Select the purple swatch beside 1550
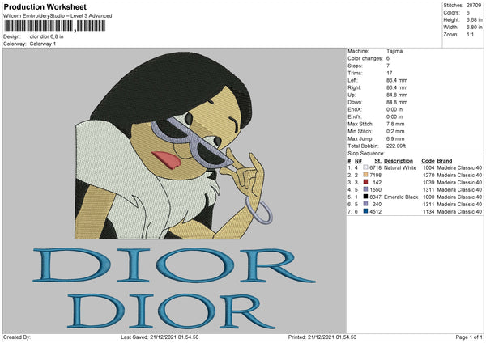 tap(365, 189)
